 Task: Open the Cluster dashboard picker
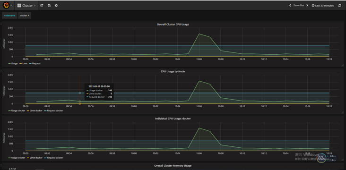coord(26,6)
